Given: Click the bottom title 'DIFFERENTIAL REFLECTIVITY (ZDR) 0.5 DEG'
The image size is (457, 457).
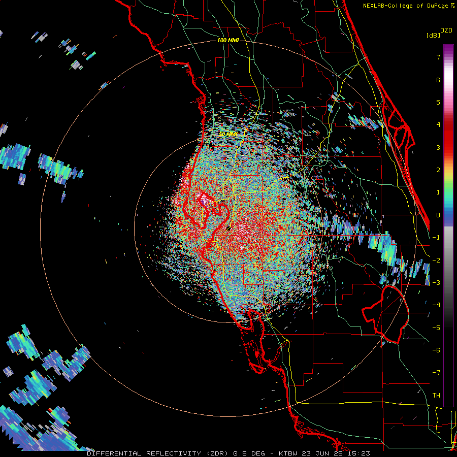Looking at the screenshot, I should [176, 453].
